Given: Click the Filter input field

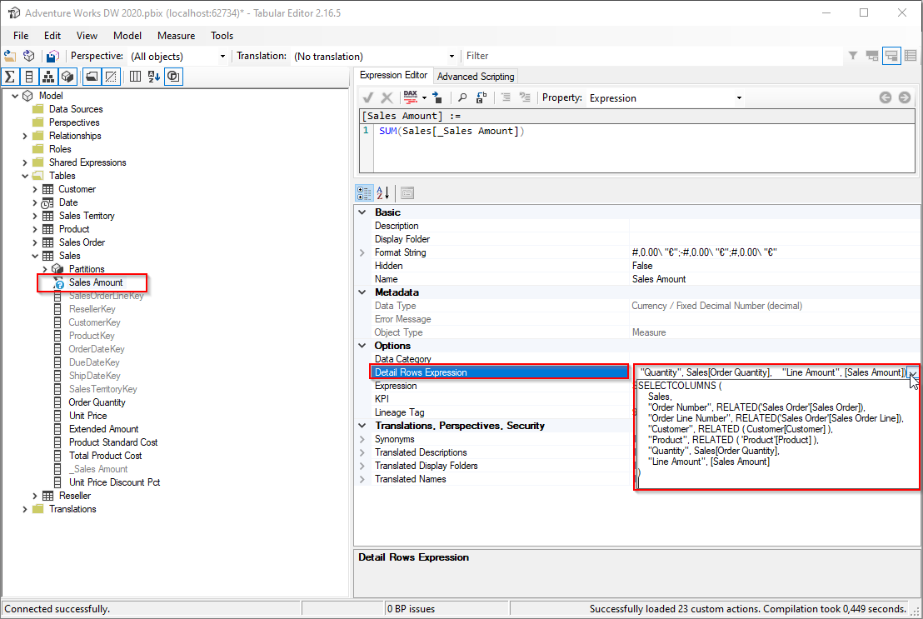Looking at the screenshot, I should click(x=652, y=56).
